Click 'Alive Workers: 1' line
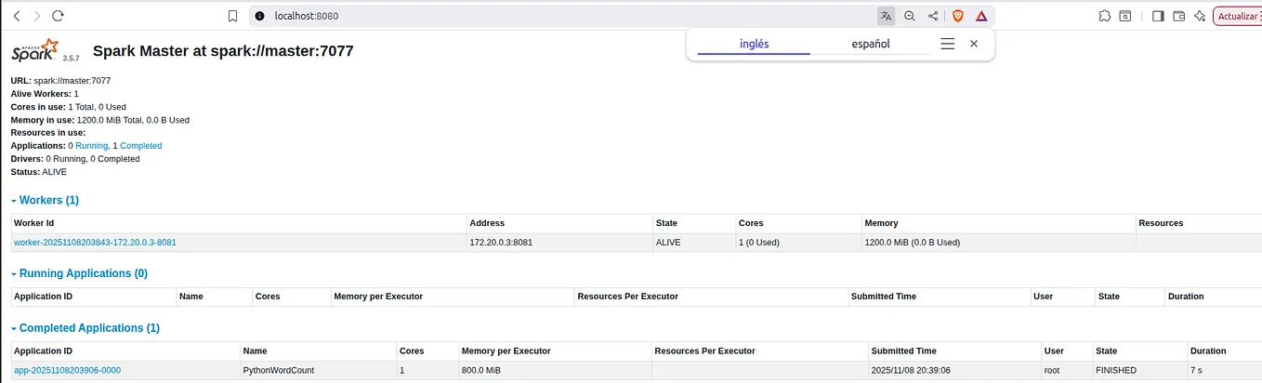The height and width of the screenshot is (383, 1262). pyautogui.click(x=45, y=94)
